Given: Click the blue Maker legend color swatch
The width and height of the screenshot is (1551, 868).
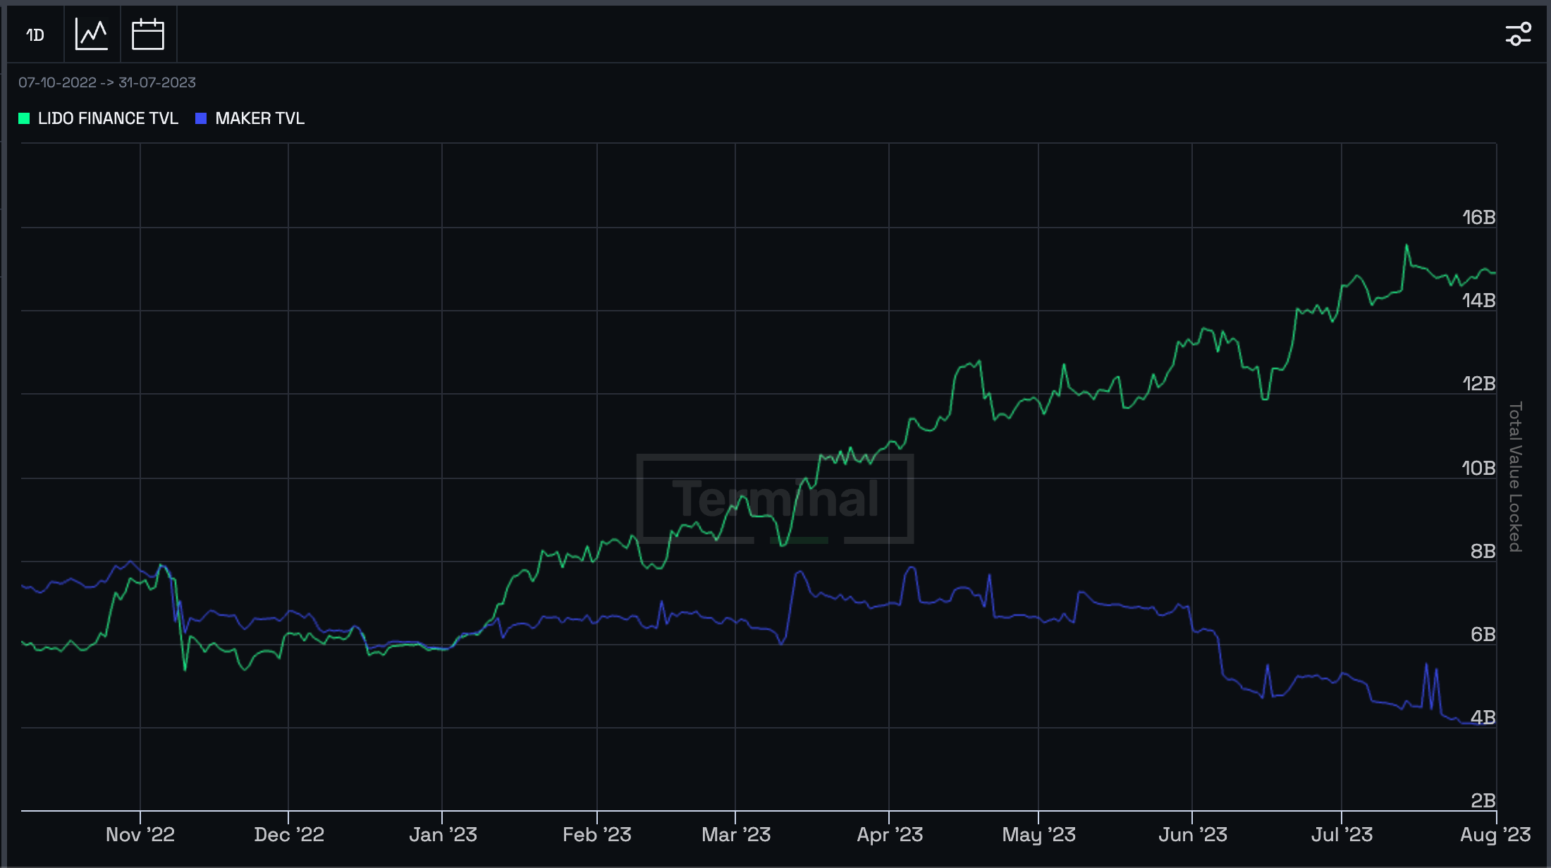Looking at the screenshot, I should [201, 118].
